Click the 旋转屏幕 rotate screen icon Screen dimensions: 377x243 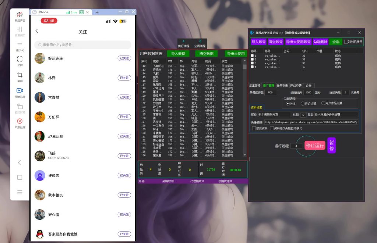click(x=20, y=106)
